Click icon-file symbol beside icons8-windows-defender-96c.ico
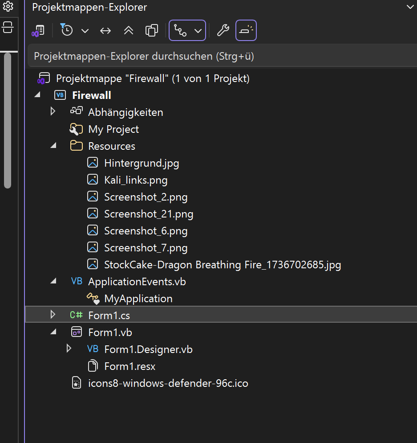 click(77, 383)
